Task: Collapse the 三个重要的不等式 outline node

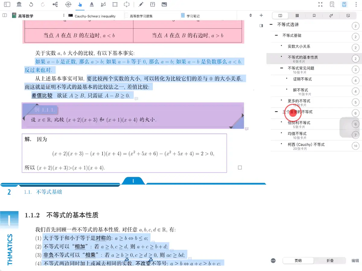Action: coord(276,112)
